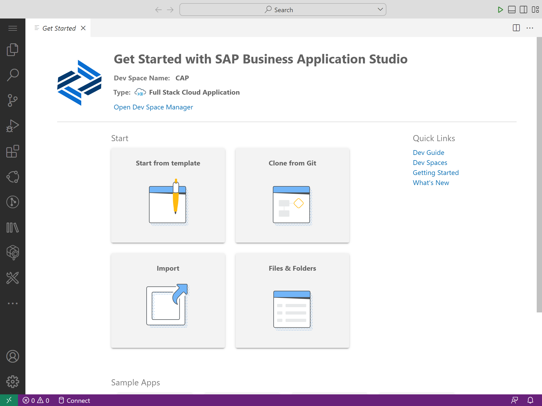Open the Dev Spaces quick link

430,163
